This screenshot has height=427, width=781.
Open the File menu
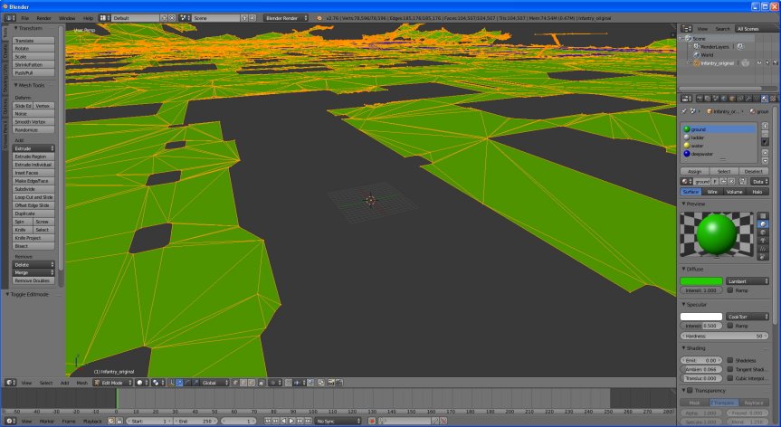(x=25, y=18)
